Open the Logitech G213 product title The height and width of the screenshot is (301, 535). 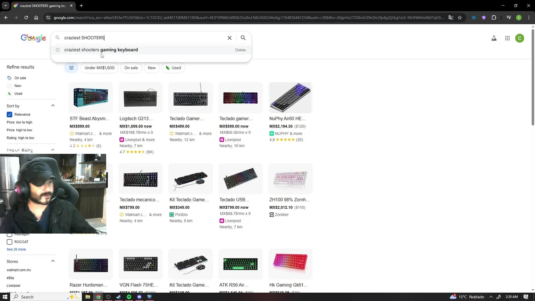click(136, 119)
